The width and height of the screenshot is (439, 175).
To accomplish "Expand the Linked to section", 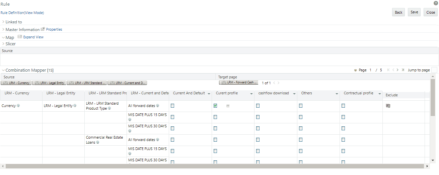I will tap(3, 22).
